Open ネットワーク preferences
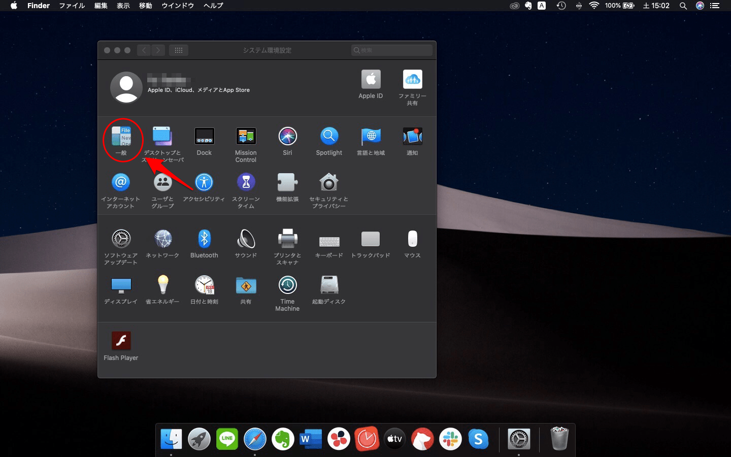The image size is (731, 457). click(162, 239)
